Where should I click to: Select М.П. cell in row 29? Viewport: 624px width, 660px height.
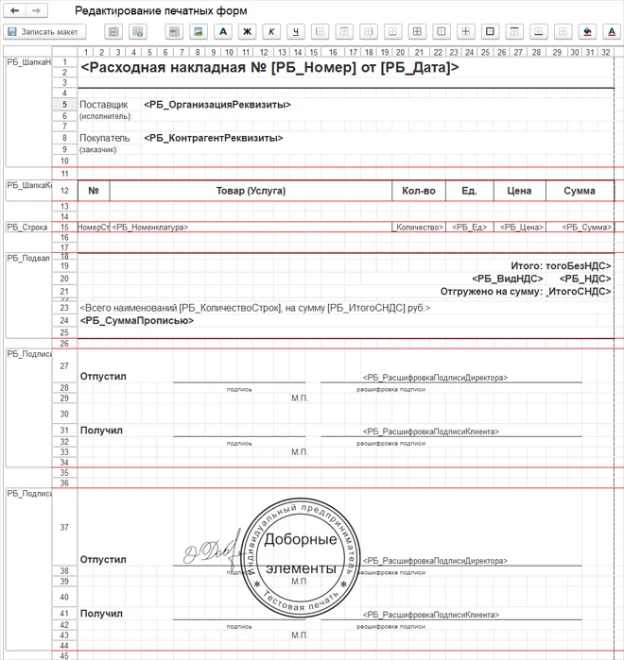(x=300, y=398)
